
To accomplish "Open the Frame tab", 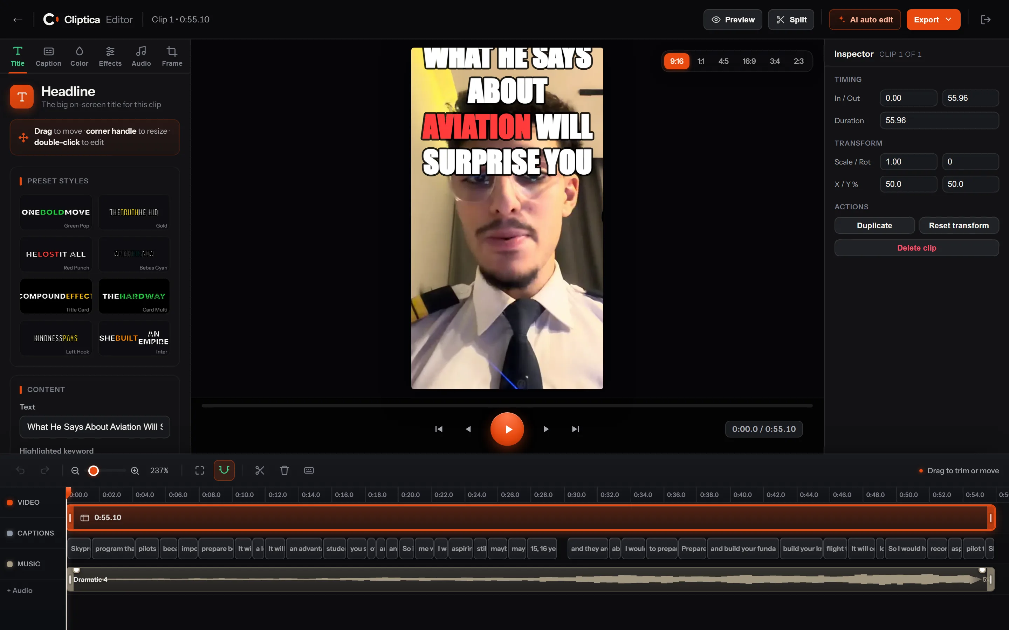I will pyautogui.click(x=172, y=57).
